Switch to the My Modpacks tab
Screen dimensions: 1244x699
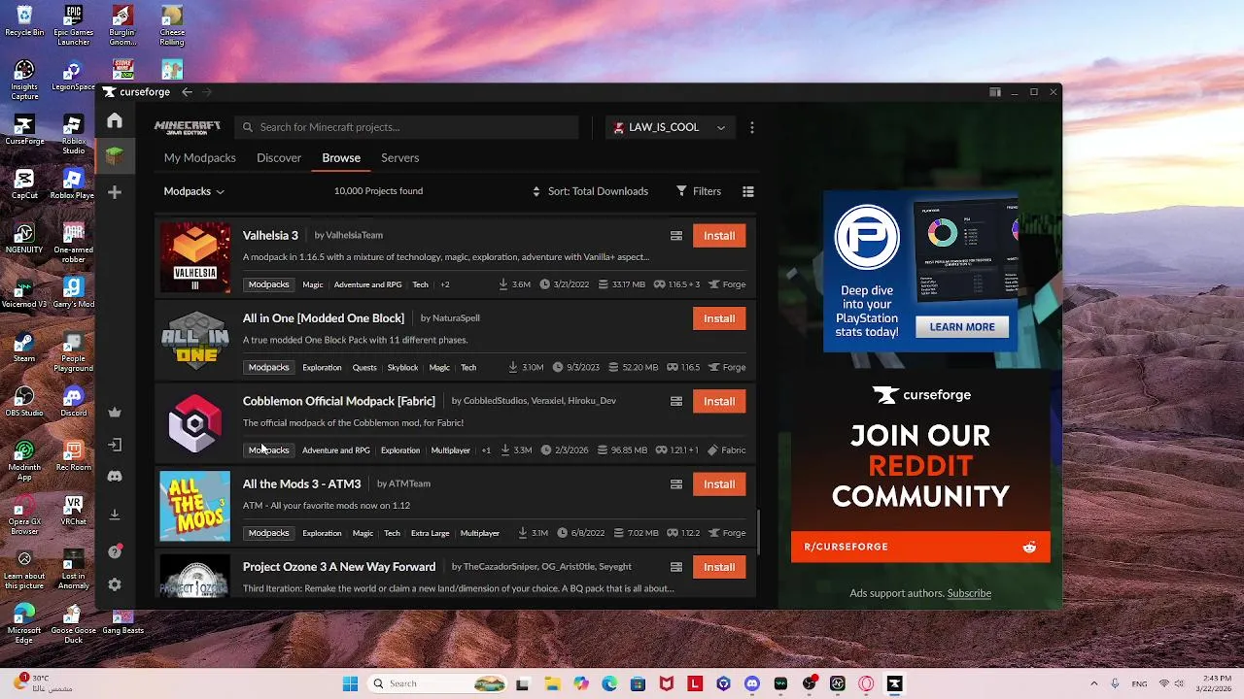click(199, 157)
